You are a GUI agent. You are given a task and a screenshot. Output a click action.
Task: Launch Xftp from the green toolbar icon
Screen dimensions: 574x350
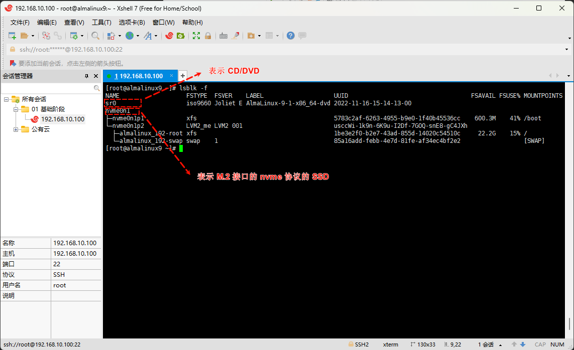coord(180,36)
